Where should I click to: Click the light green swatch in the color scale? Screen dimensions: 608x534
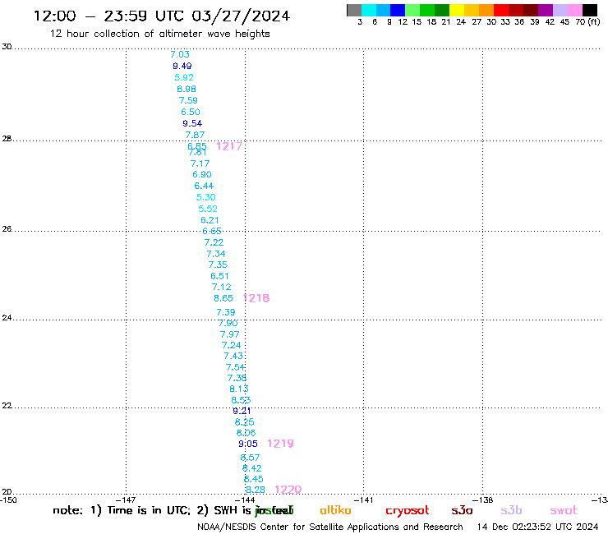click(412, 10)
